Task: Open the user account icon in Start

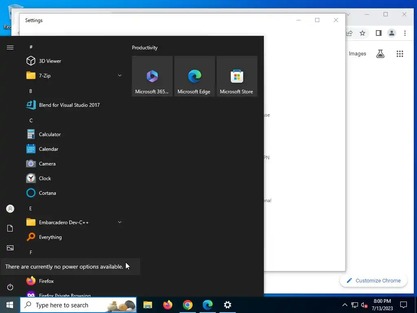Action: [x=10, y=209]
